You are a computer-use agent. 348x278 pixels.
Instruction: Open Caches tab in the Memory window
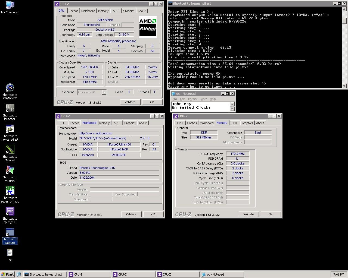[192, 123]
